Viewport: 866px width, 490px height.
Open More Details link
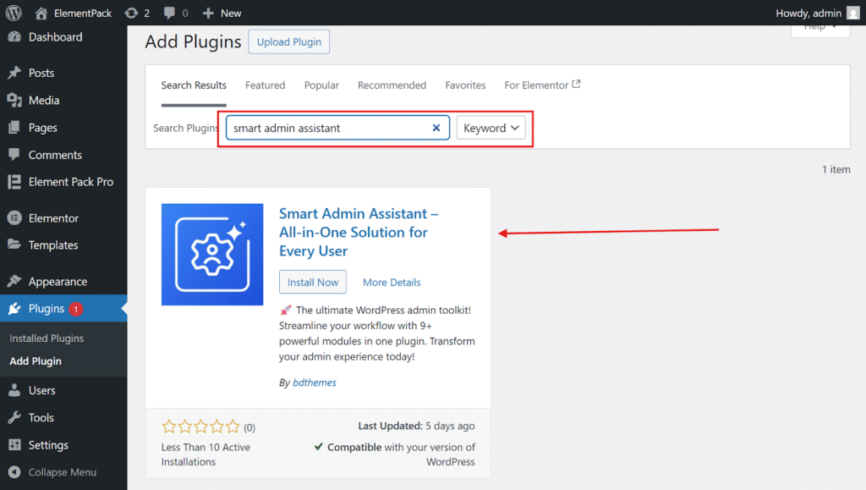(x=392, y=283)
